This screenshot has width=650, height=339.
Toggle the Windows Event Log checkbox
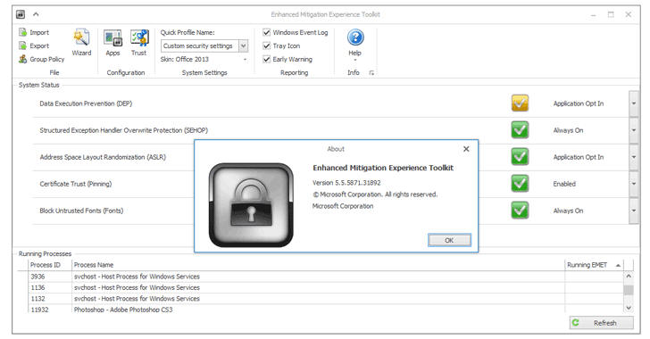(267, 32)
